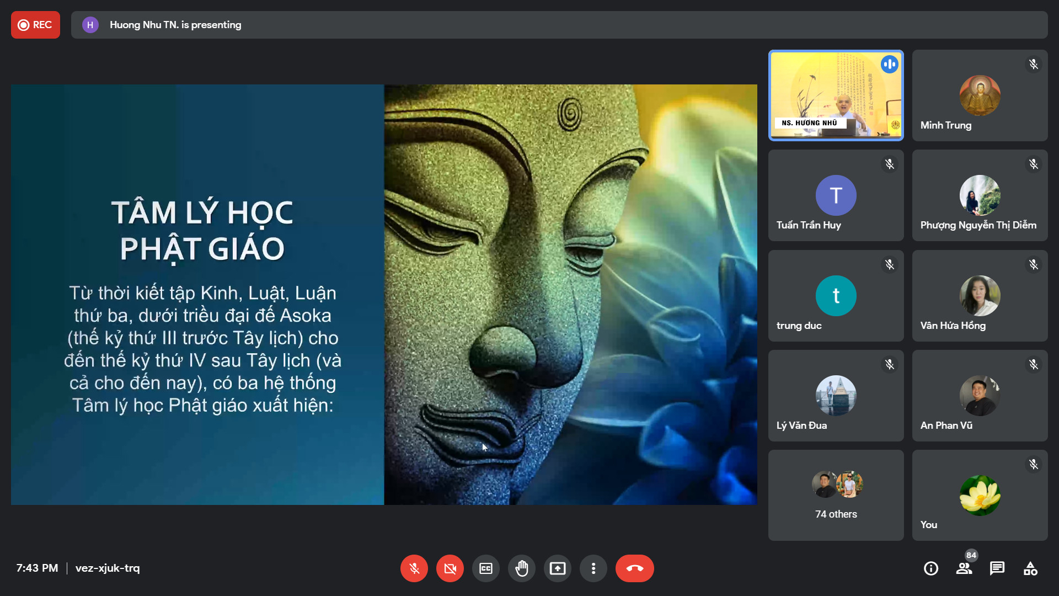Click the red REC recording indicator
The height and width of the screenshot is (596, 1059).
35,25
